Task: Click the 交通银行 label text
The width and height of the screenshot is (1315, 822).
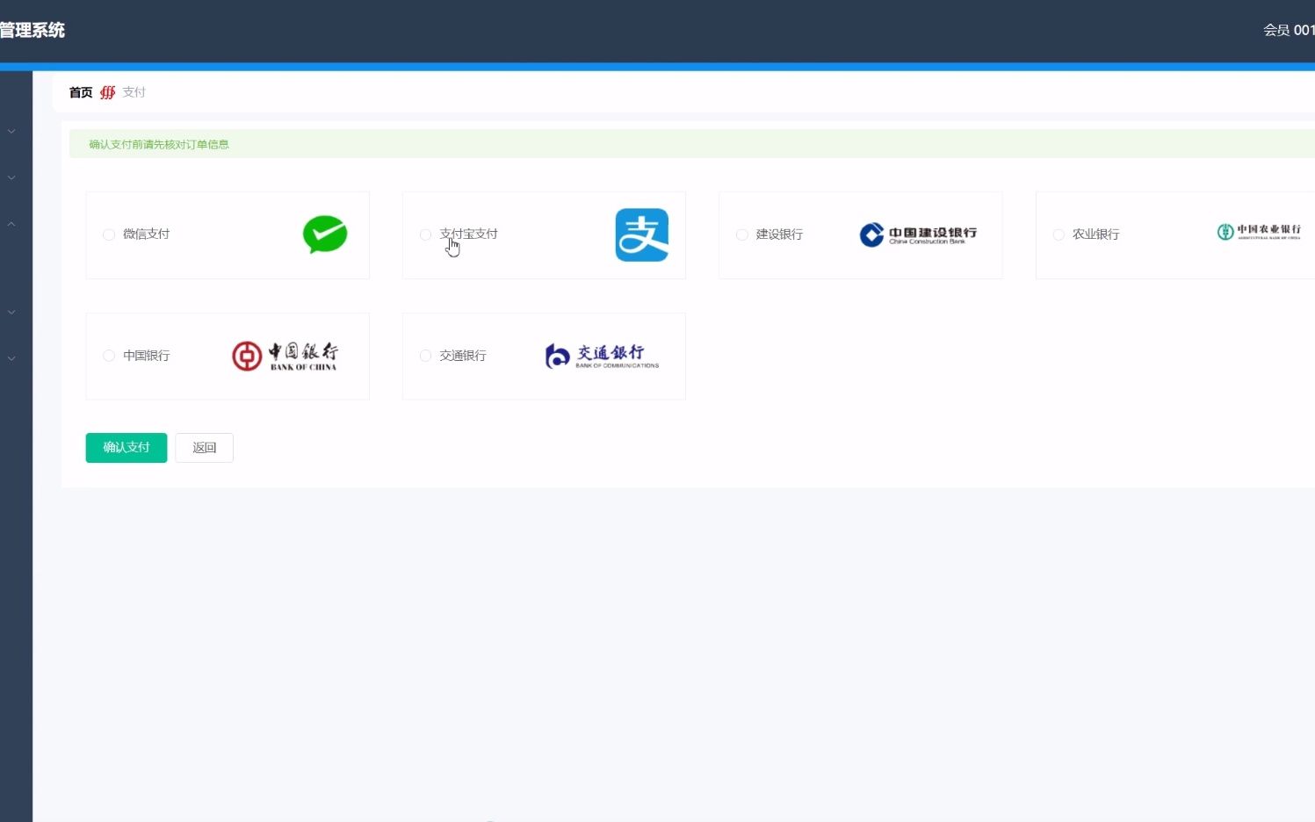Action: (463, 356)
